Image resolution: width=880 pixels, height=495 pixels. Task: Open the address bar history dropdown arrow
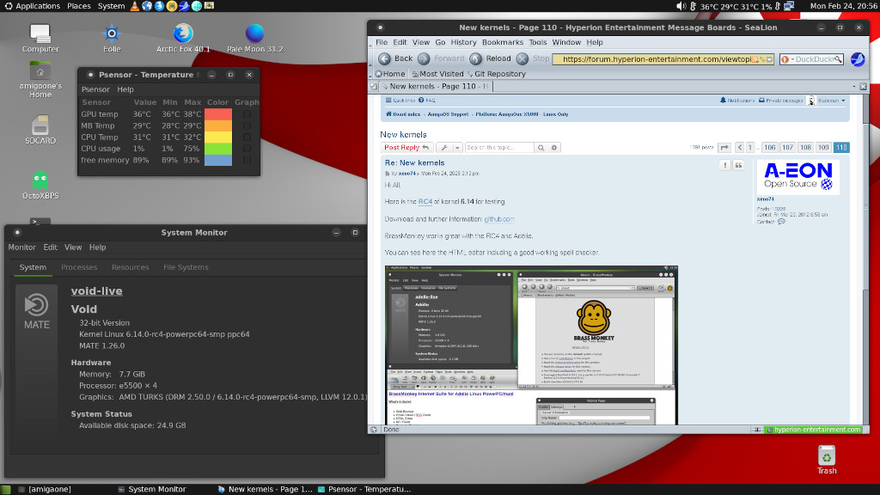pyautogui.click(x=769, y=59)
